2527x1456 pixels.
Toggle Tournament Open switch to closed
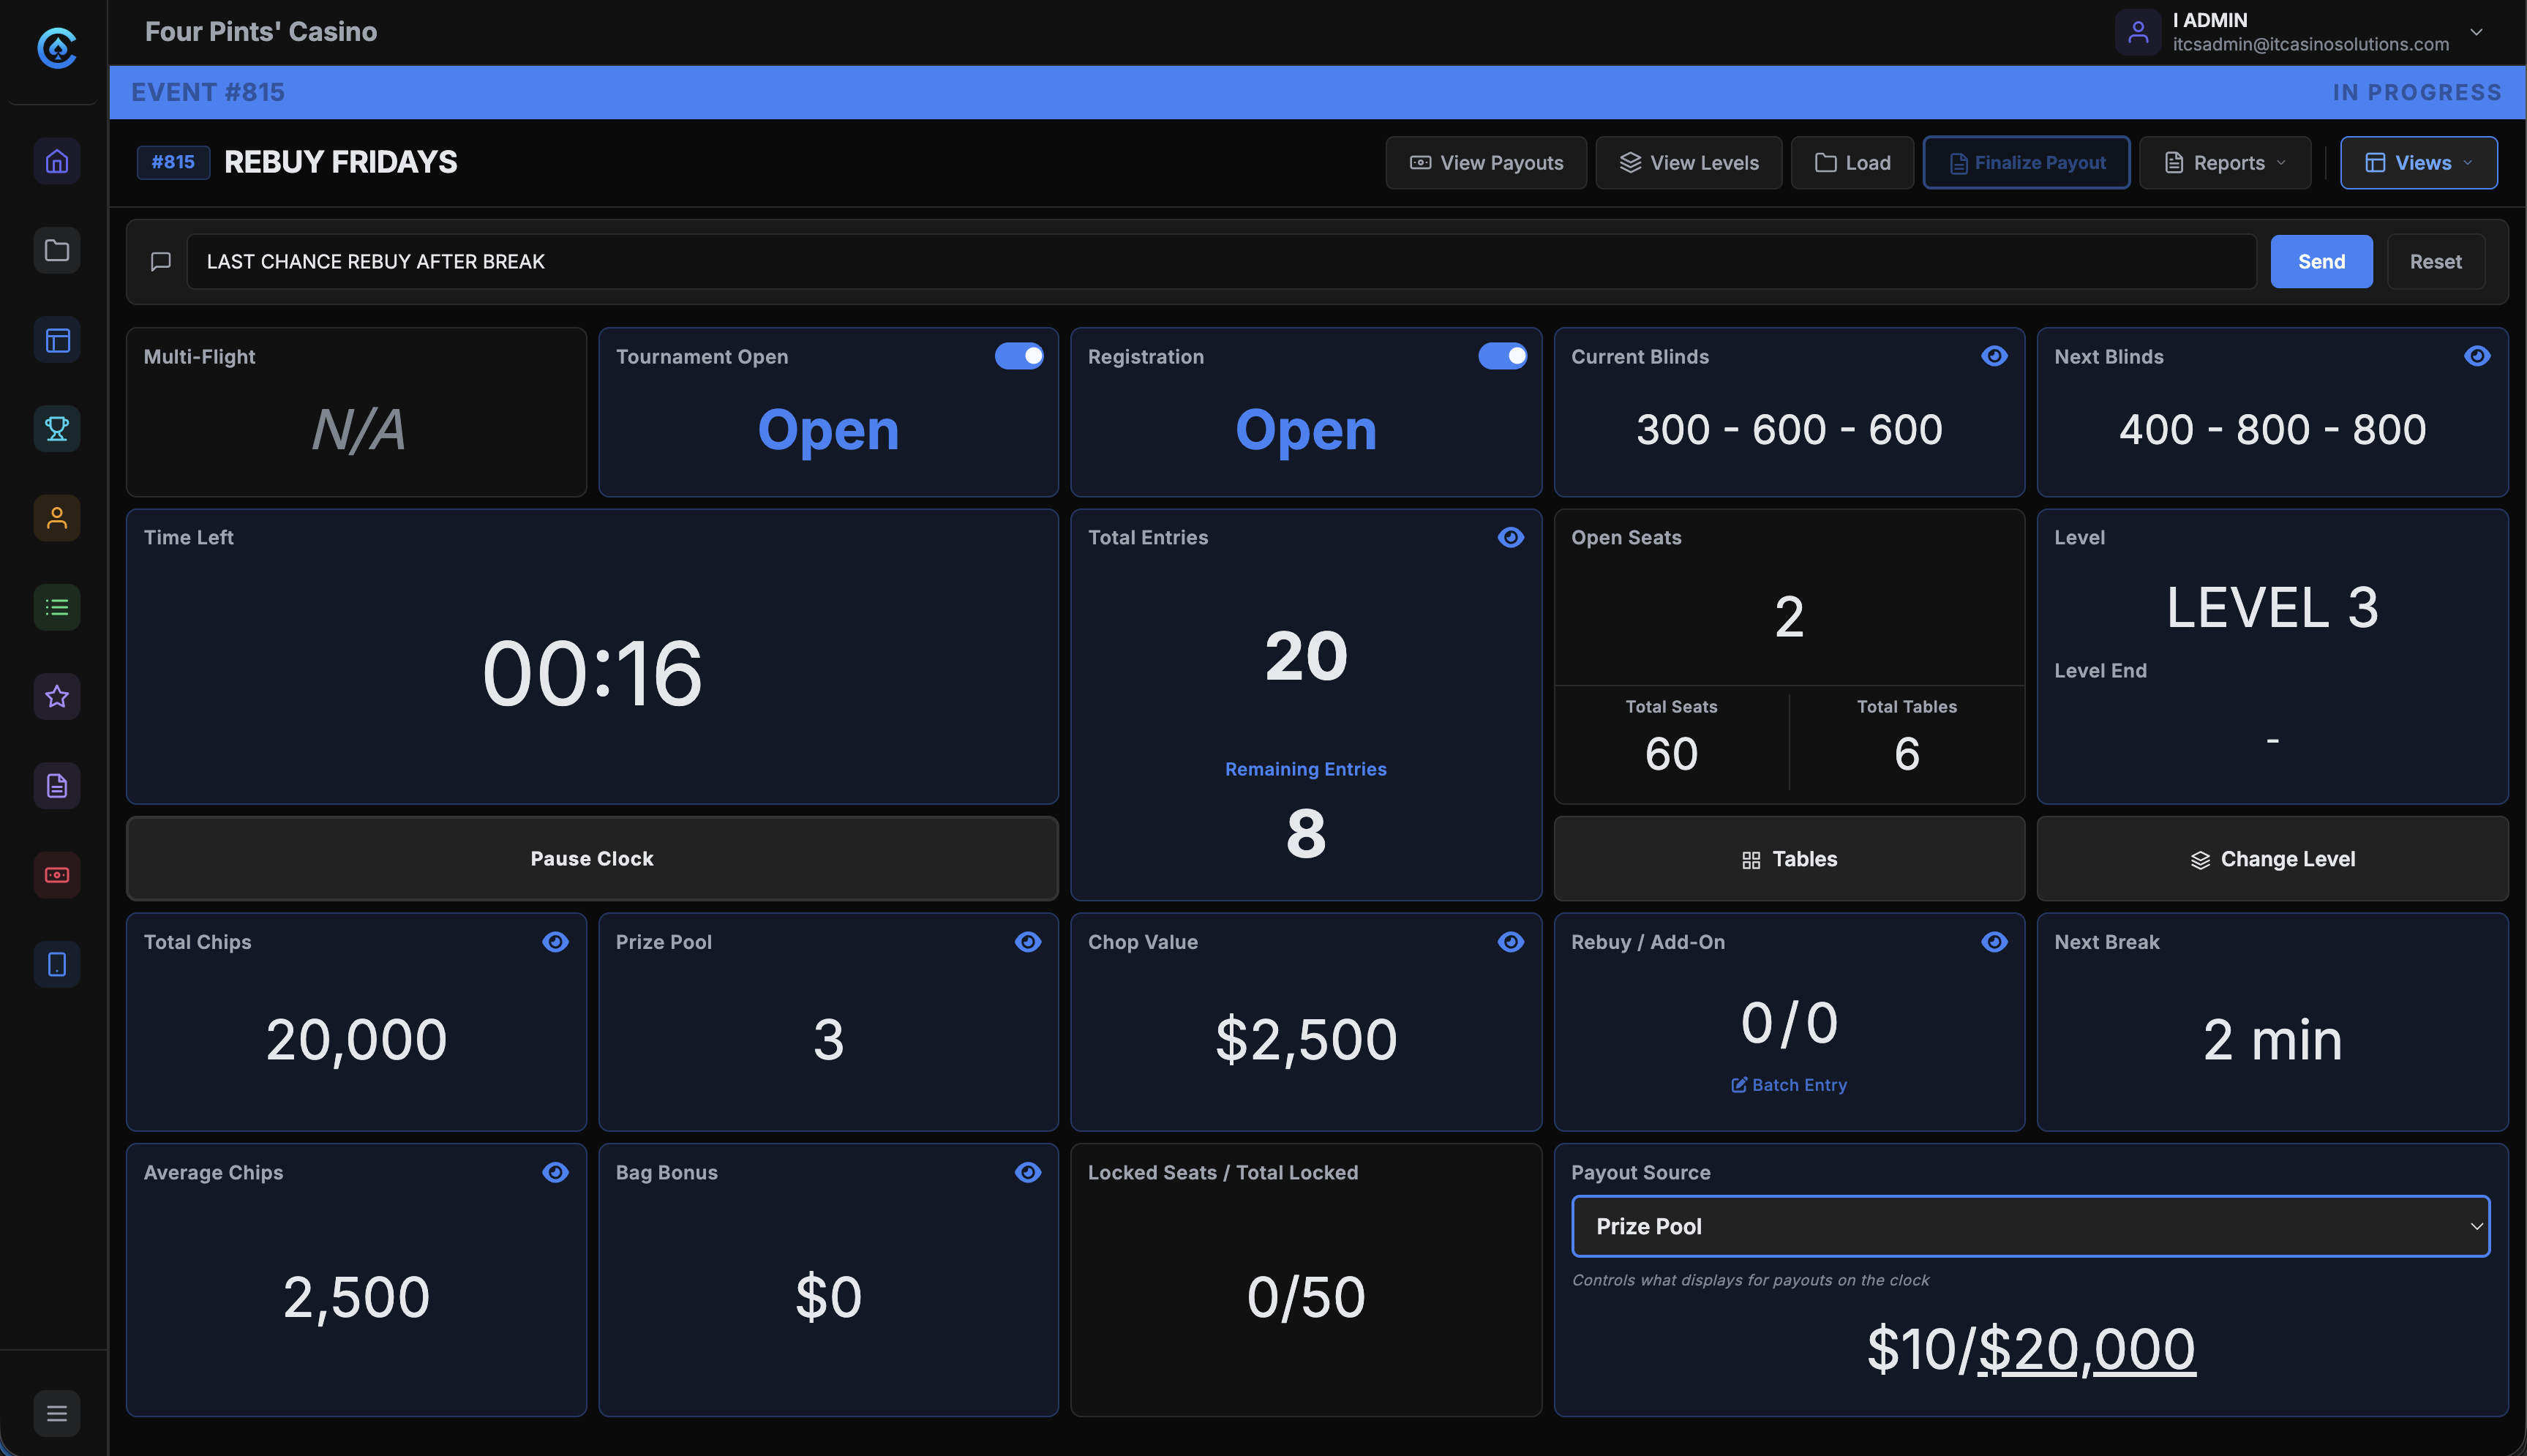click(1020, 356)
